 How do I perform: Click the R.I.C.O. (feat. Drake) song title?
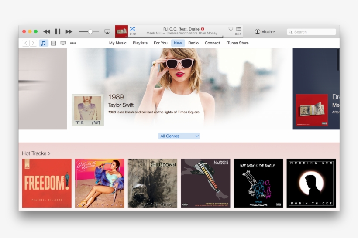click(182, 29)
